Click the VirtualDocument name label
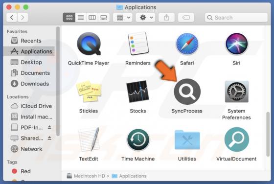This screenshot has height=184, width=274. click(236, 159)
